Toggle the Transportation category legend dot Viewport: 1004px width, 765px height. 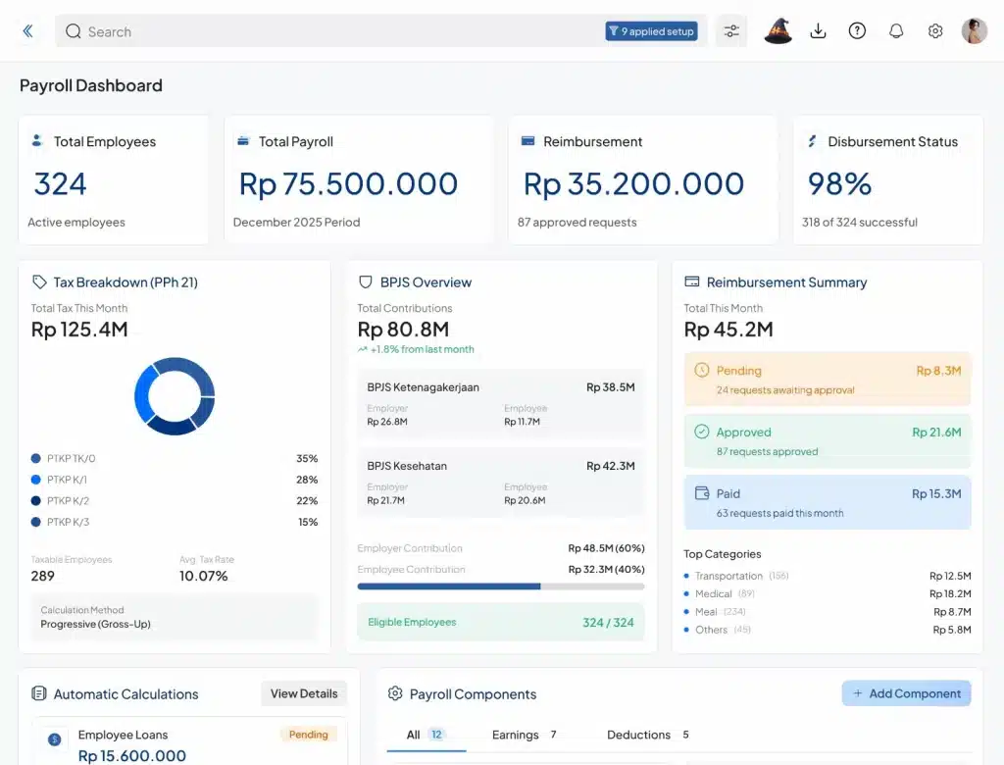686,576
